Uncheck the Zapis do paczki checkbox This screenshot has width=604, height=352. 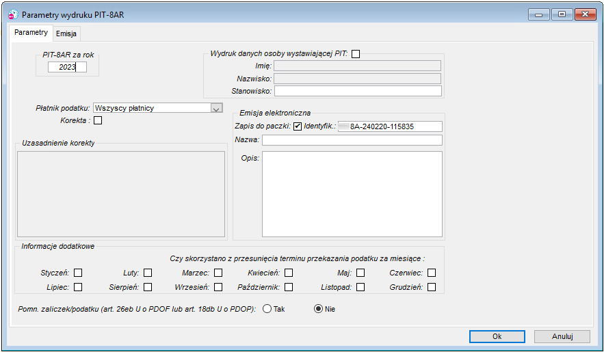pyautogui.click(x=298, y=126)
